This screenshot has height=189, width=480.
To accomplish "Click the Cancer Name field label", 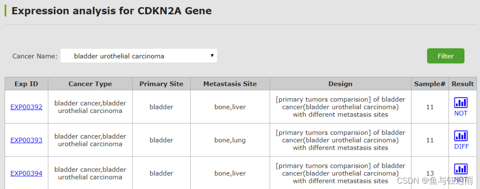I will [35, 56].
